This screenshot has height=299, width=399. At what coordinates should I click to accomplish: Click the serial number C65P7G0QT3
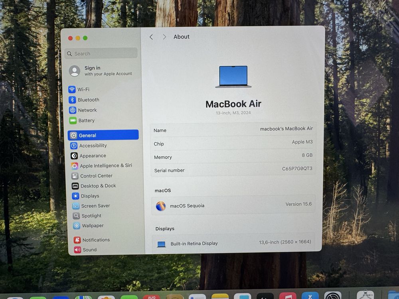tap(297, 168)
